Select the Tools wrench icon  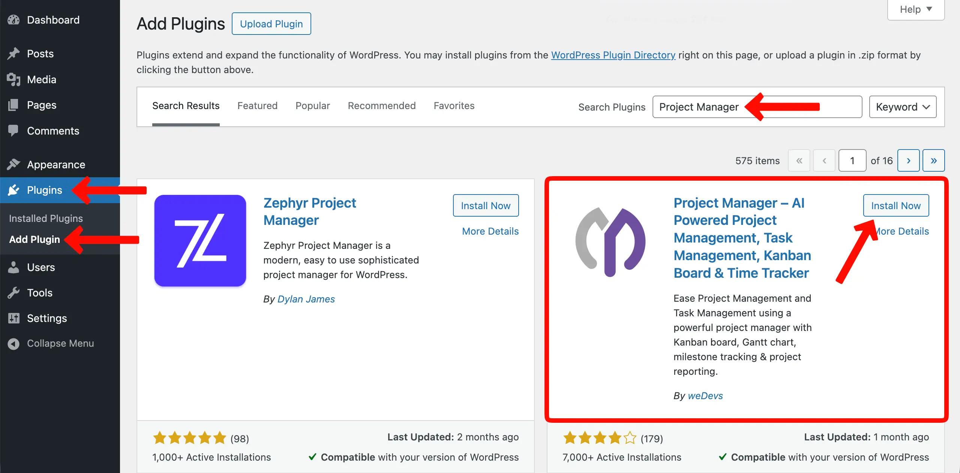point(13,292)
